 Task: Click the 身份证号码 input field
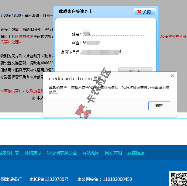point(113,51)
